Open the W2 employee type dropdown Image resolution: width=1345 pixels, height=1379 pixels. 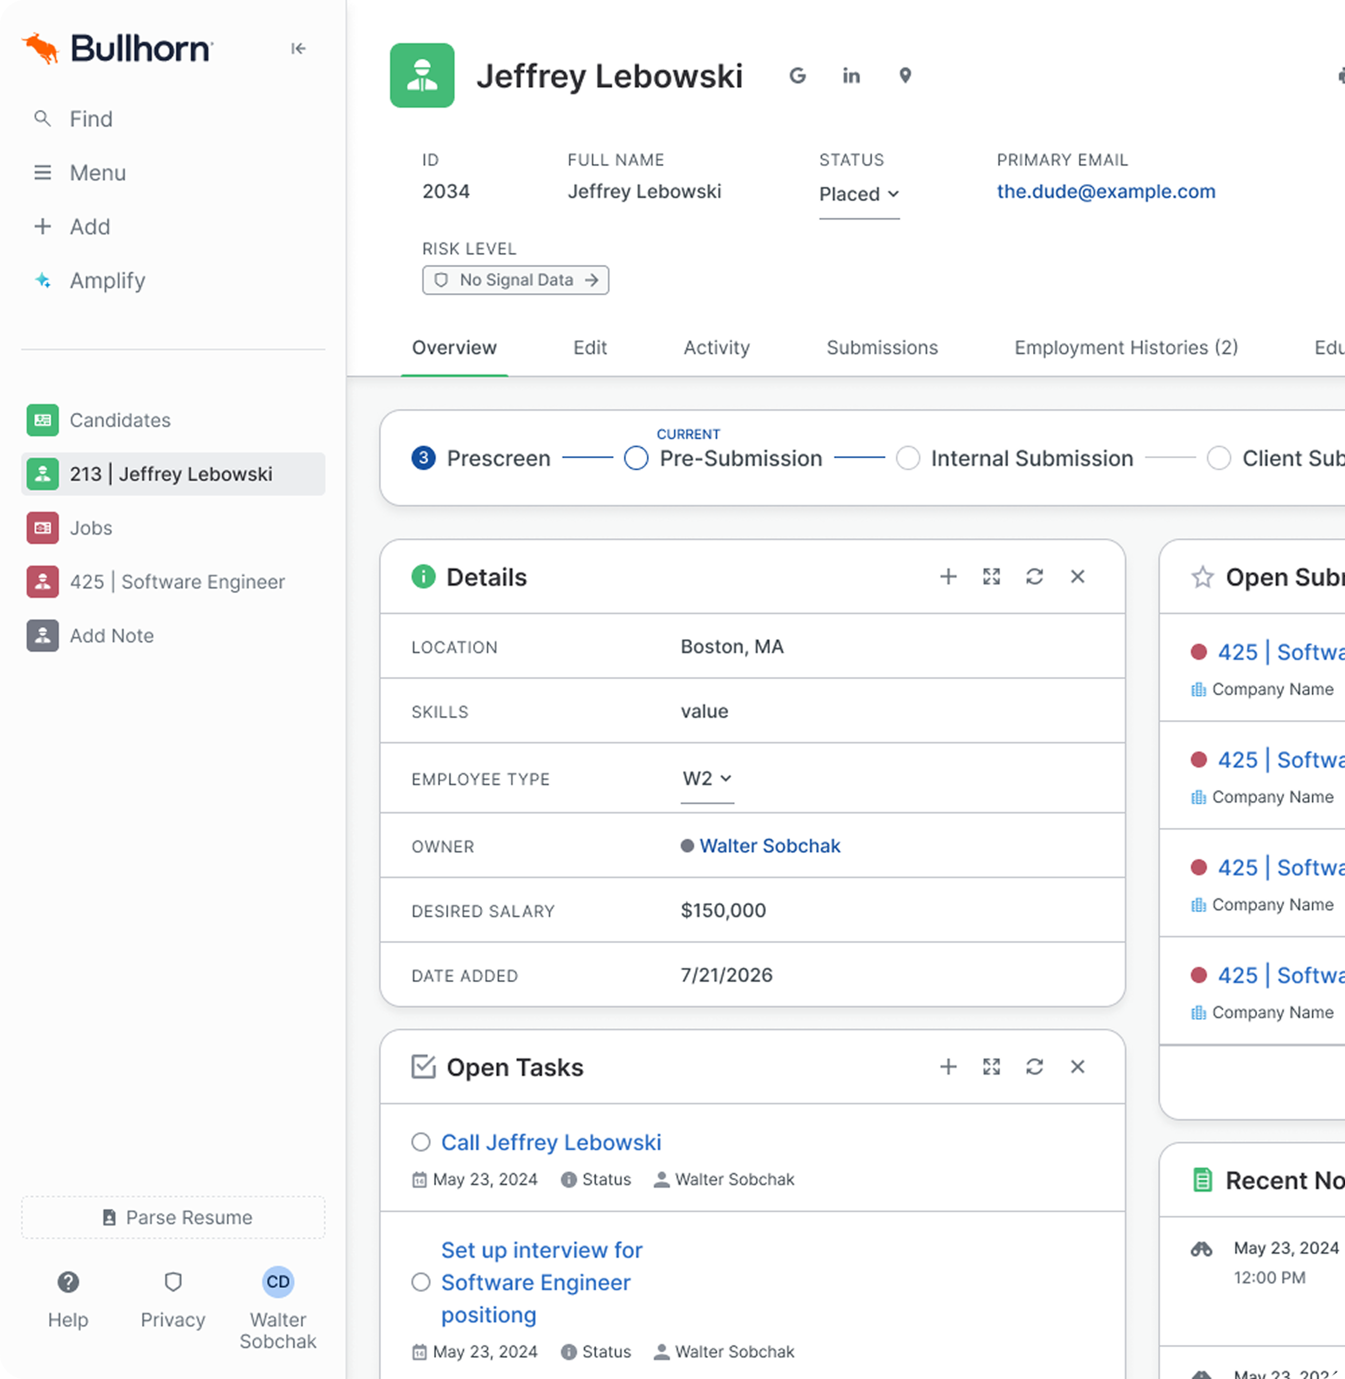(x=707, y=779)
